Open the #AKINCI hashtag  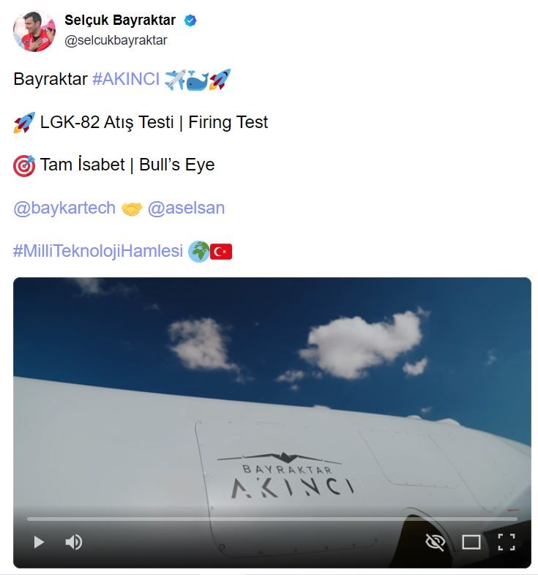pos(125,79)
